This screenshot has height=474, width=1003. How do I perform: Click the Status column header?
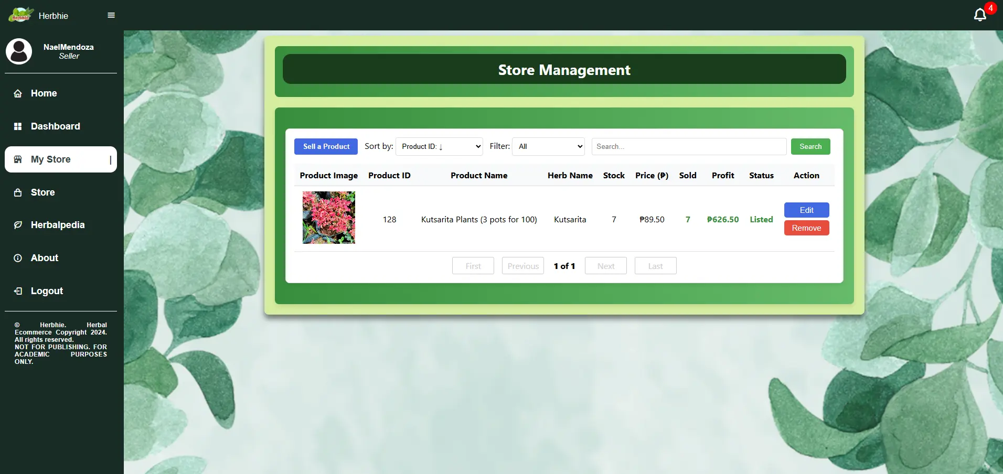pos(761,176)
